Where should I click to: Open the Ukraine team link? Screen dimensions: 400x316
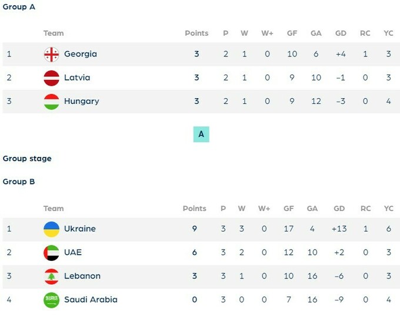coord(79,229)
